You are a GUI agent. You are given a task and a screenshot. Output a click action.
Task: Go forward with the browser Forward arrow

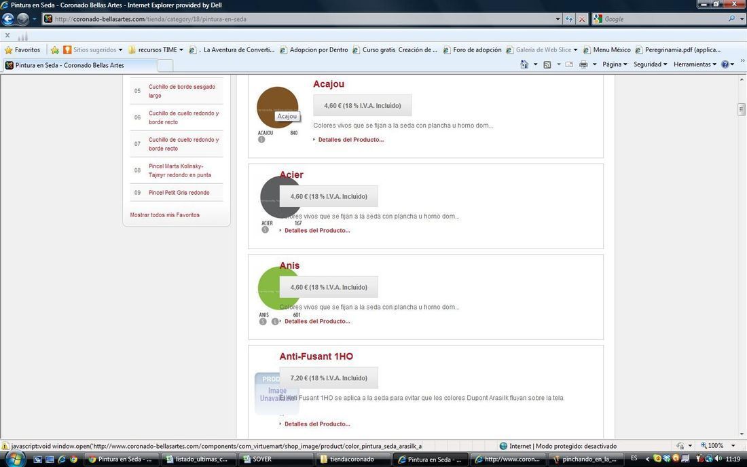[x=23, y=19]
